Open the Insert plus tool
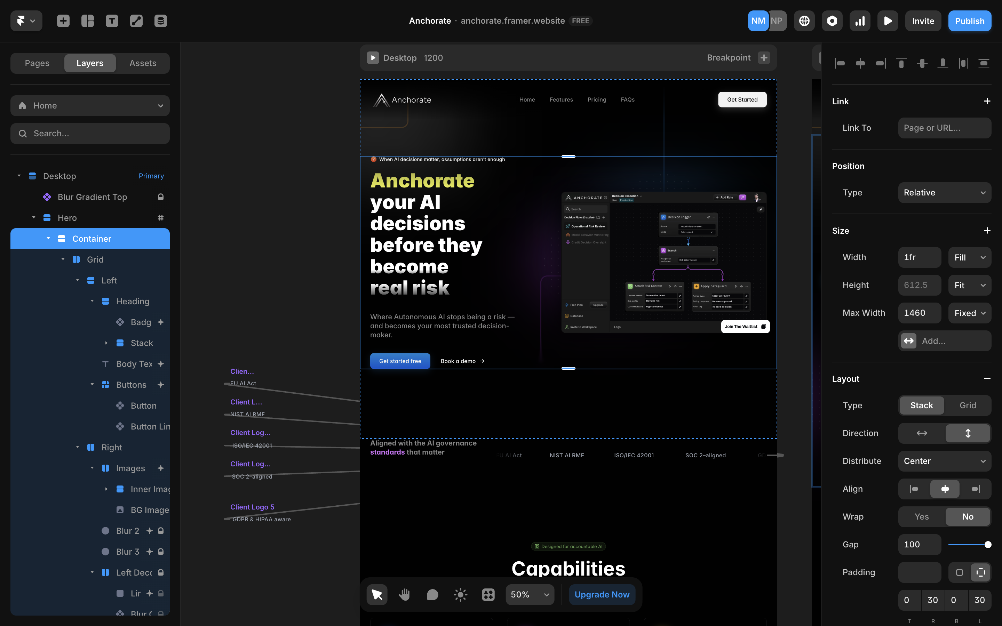The height and width of the screenshot is (626, 1002). (63, 21)
